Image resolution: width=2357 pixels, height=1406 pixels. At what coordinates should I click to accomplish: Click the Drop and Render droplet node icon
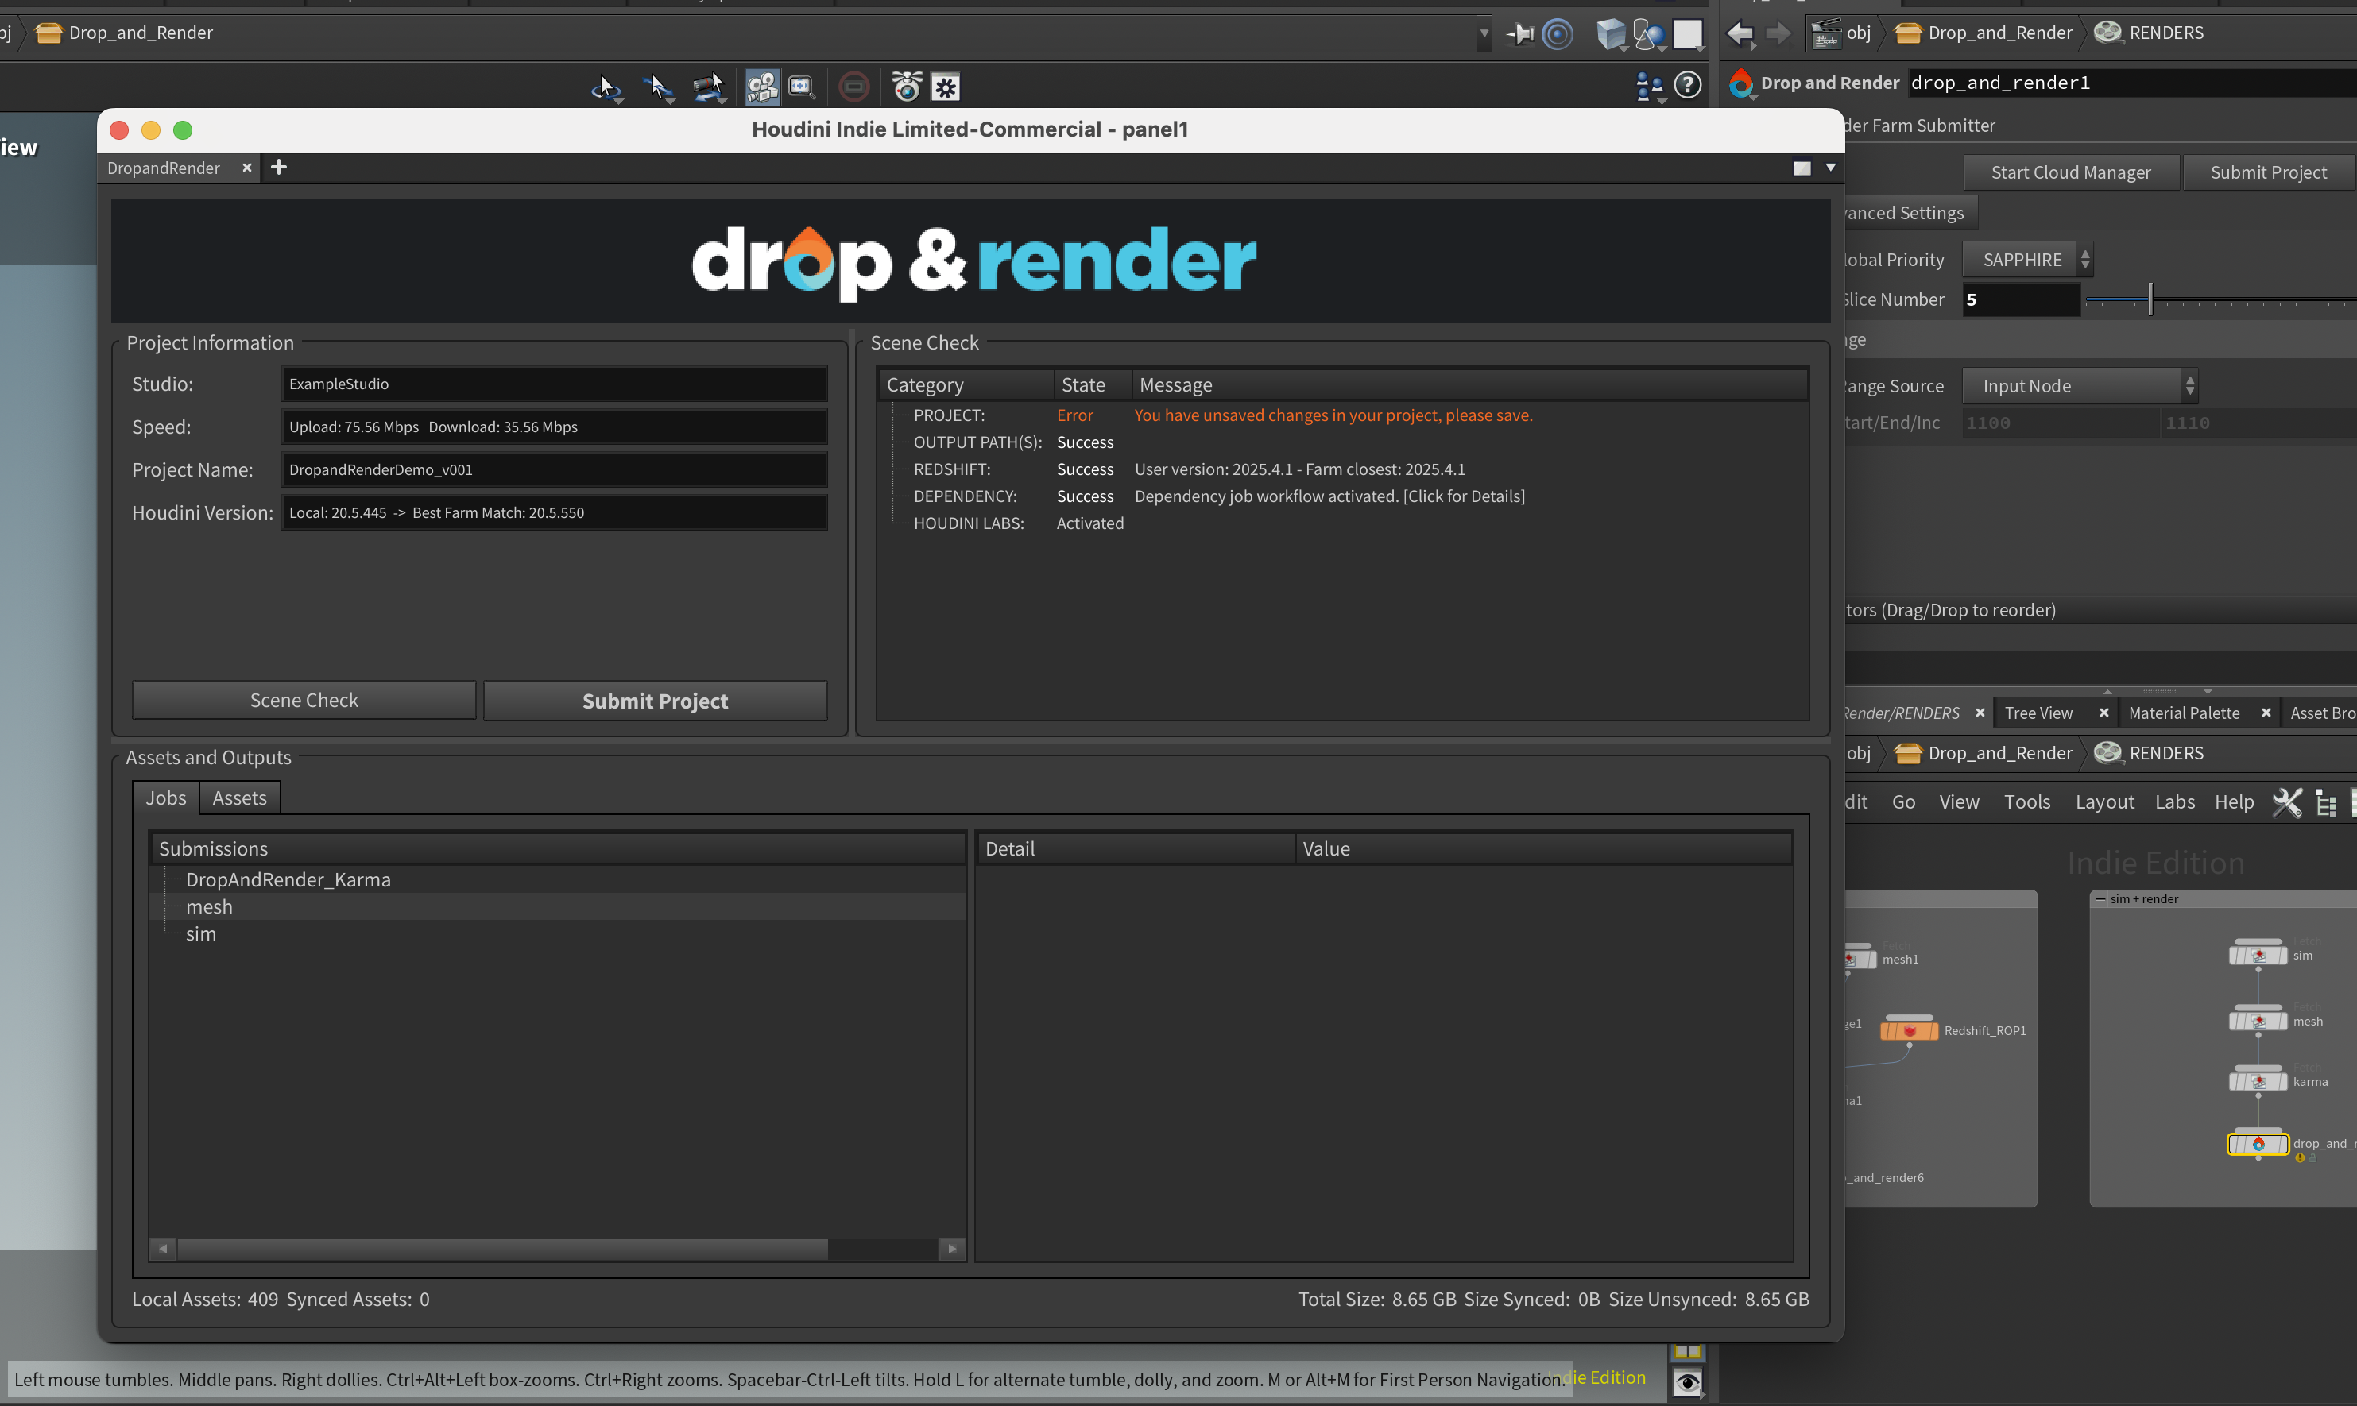pyautogui.click(x=1741, y=83)
